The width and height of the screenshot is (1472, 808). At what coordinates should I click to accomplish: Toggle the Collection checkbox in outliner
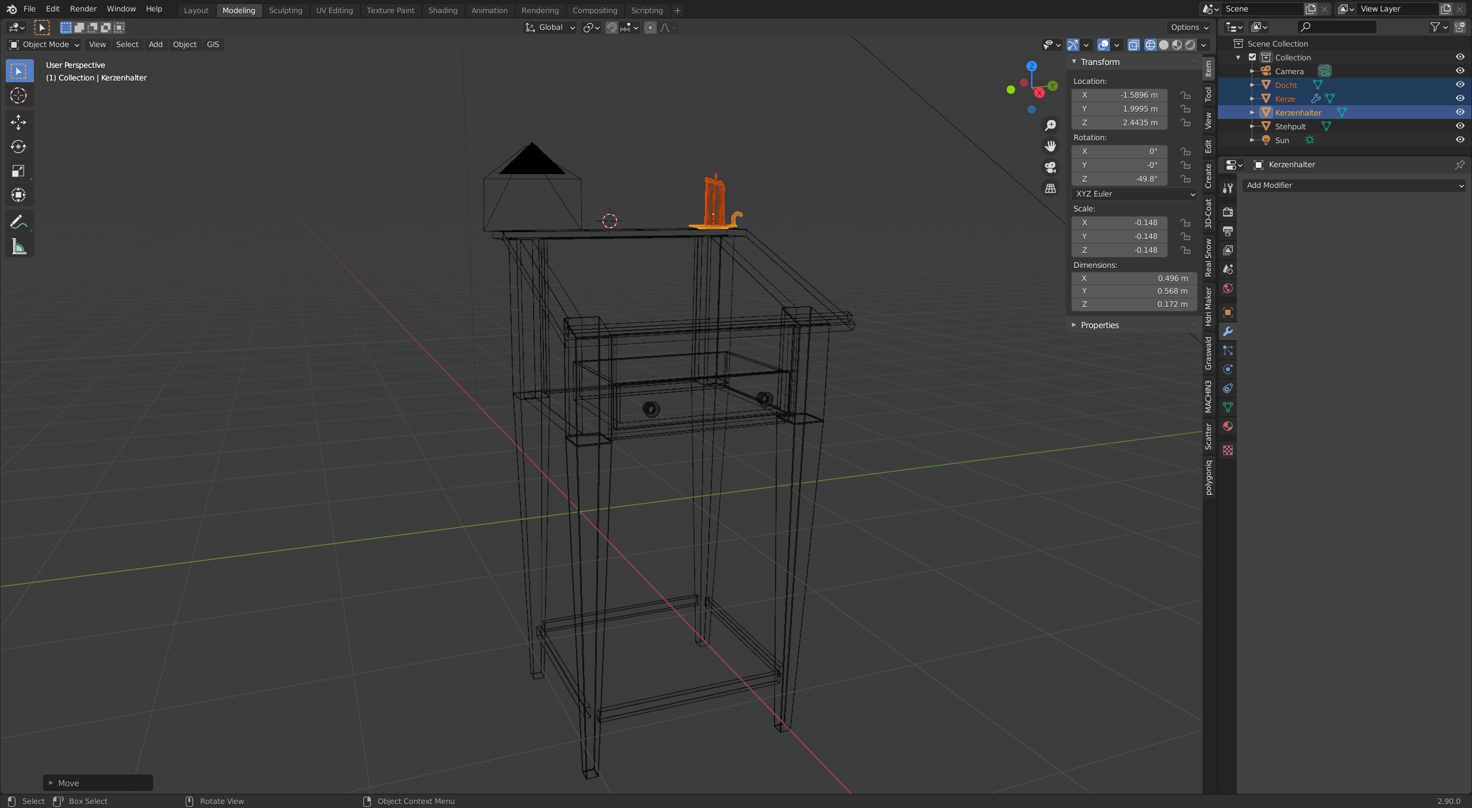point(1252,57)
